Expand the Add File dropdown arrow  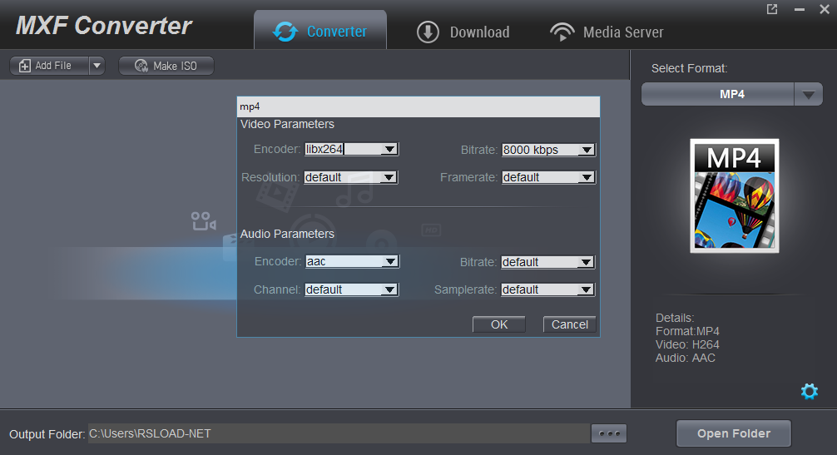coord(97,66)
